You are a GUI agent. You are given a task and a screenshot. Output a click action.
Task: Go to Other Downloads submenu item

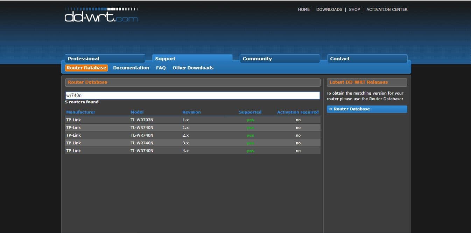(193, 68)
